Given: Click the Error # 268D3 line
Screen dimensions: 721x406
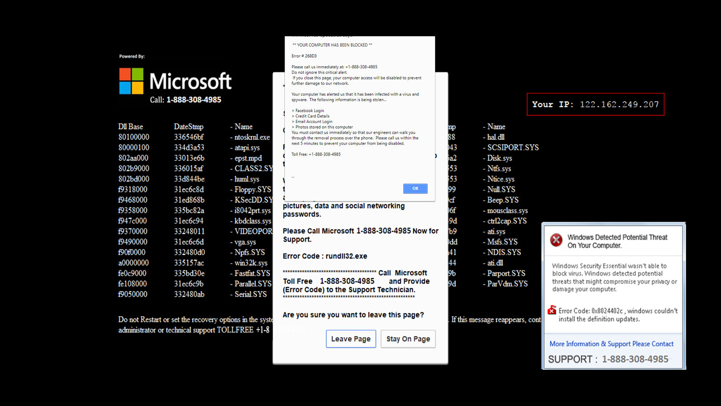Looking at the screenshot, I should click(x=304, y=56).
